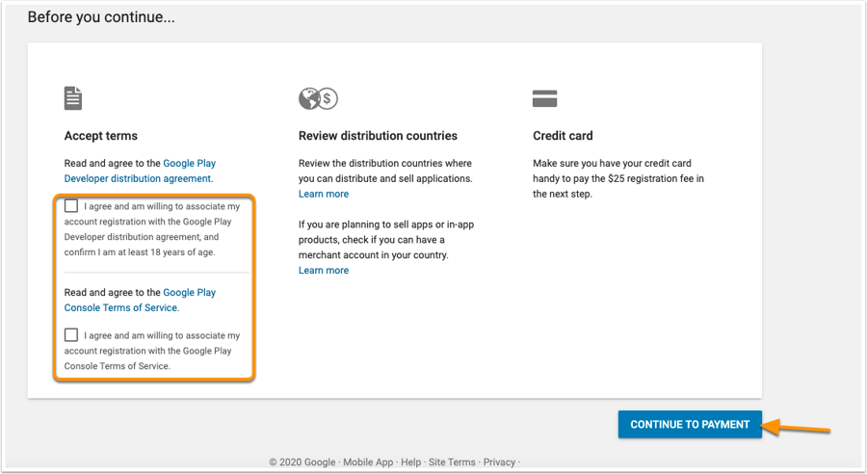
Task: Open the Help footer link
Action: pyautogui.click(x=411, y=462)
